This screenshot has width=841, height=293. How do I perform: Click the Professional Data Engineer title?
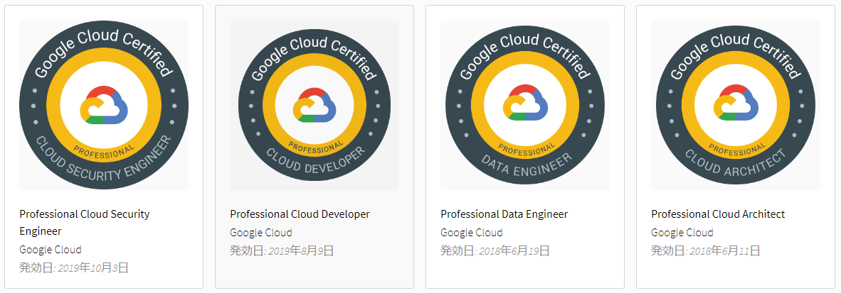[504, 214]
